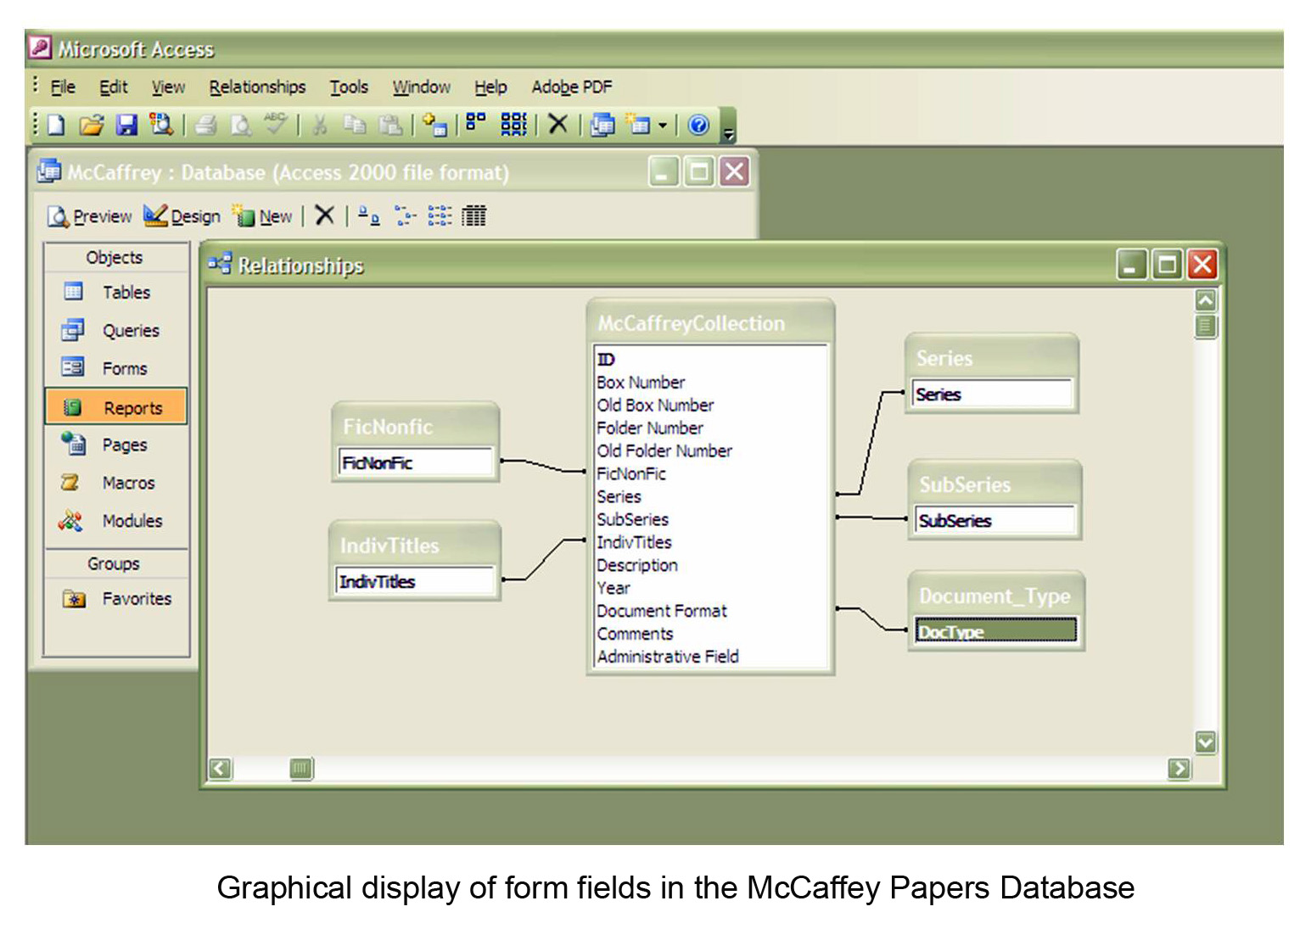Click the Database Window toolbar icon
1311x929 pixels.
coord(602,125)
